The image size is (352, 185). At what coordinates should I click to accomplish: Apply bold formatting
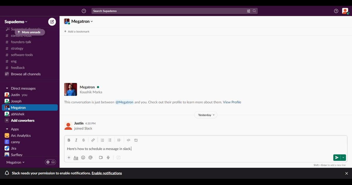tap(69, 140)
